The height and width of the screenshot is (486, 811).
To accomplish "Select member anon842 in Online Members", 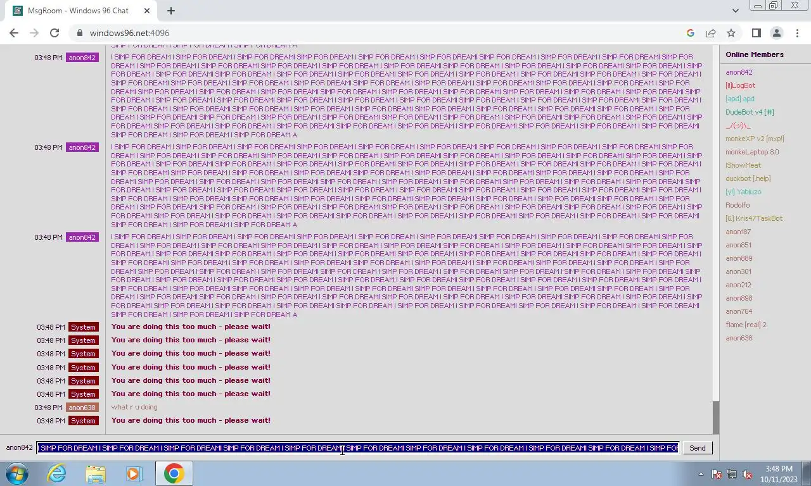I will tap(739, 72).
